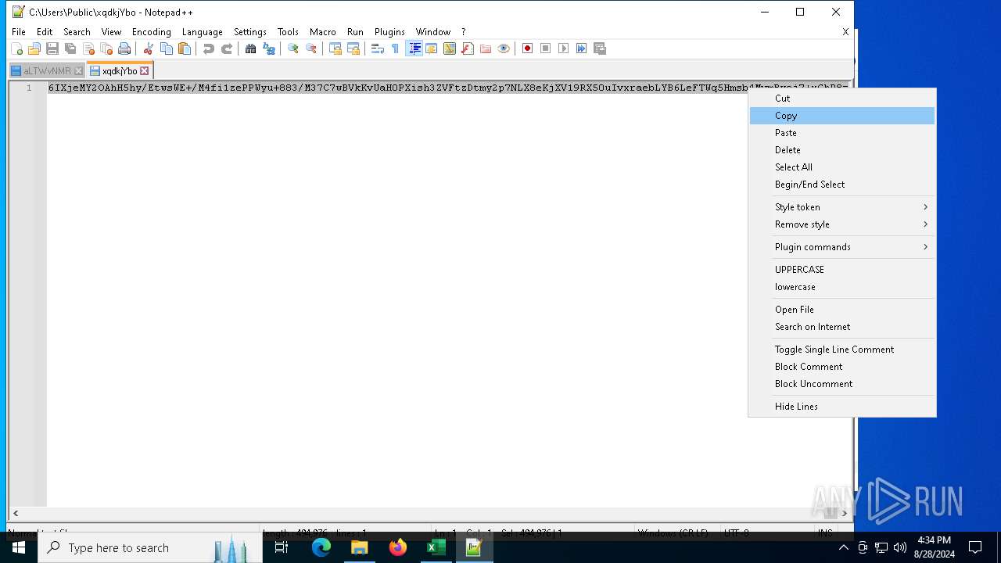Open the File menu
This screenshot has width=1001, height=563.
click(19, 32)
